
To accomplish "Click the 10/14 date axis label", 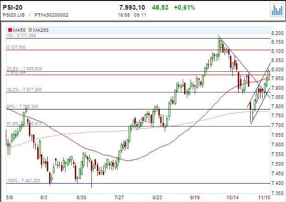I will point(233,197).
